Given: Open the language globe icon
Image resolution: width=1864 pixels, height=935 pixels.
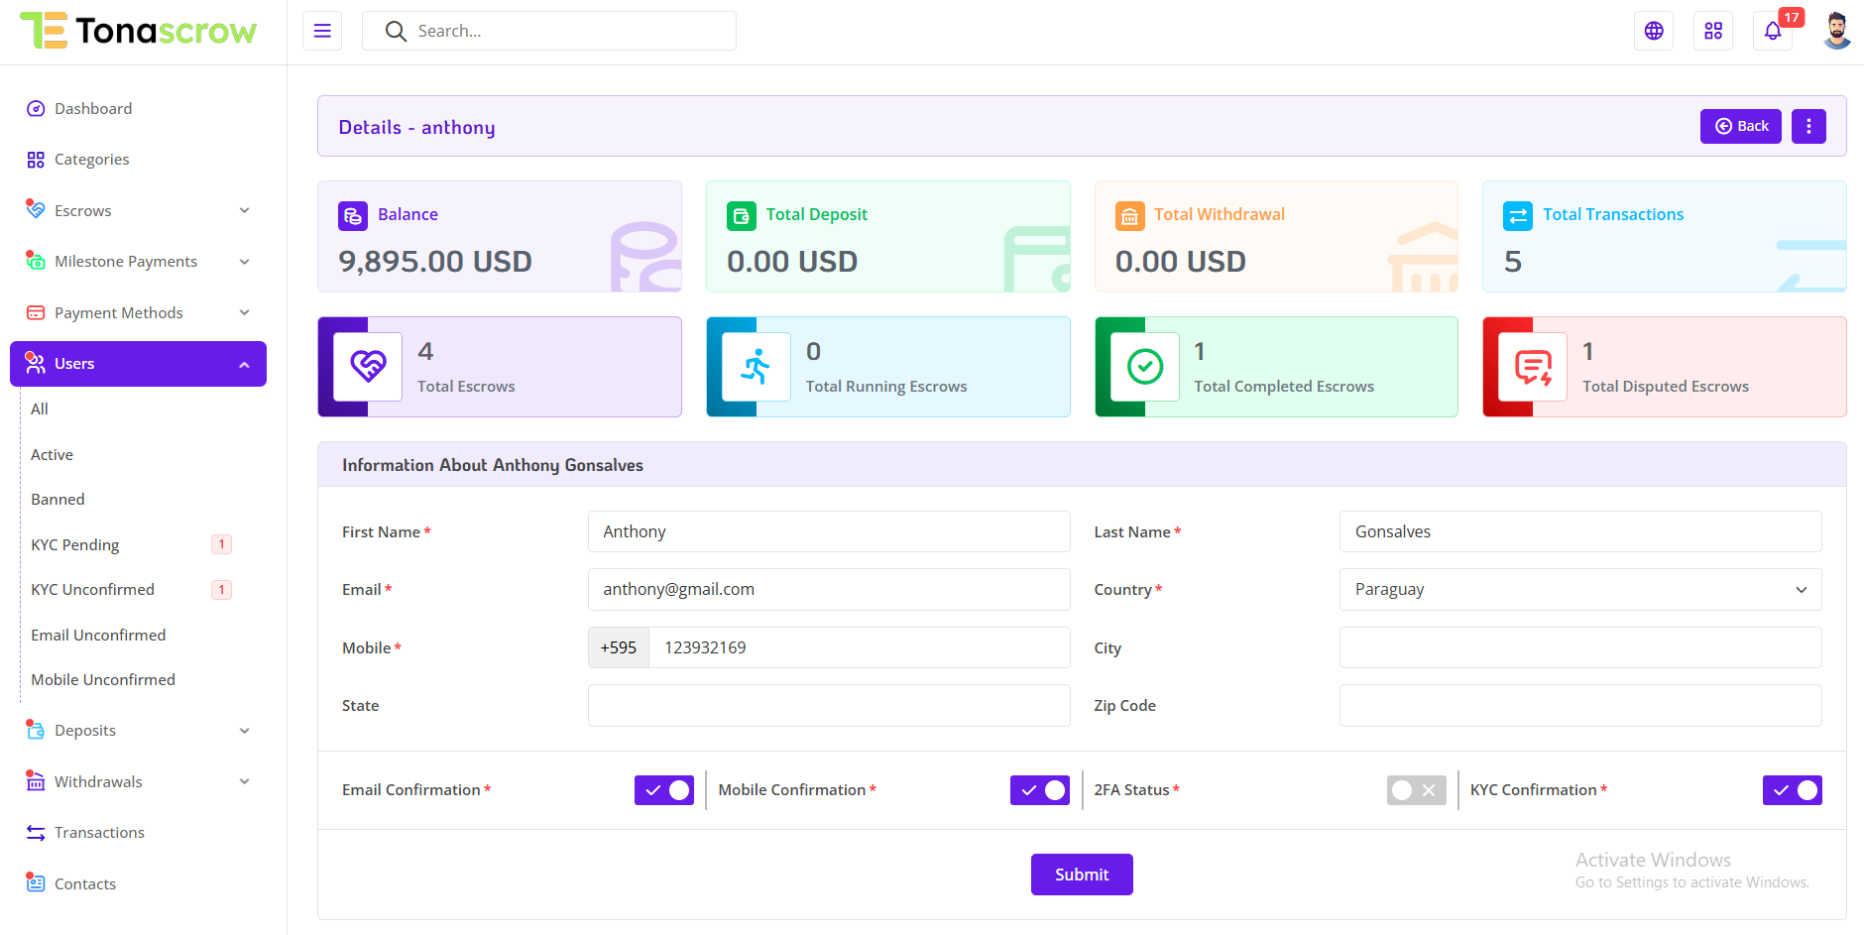Looking at the screenshot, I should pyautogui.click(x=1653, y=31).
